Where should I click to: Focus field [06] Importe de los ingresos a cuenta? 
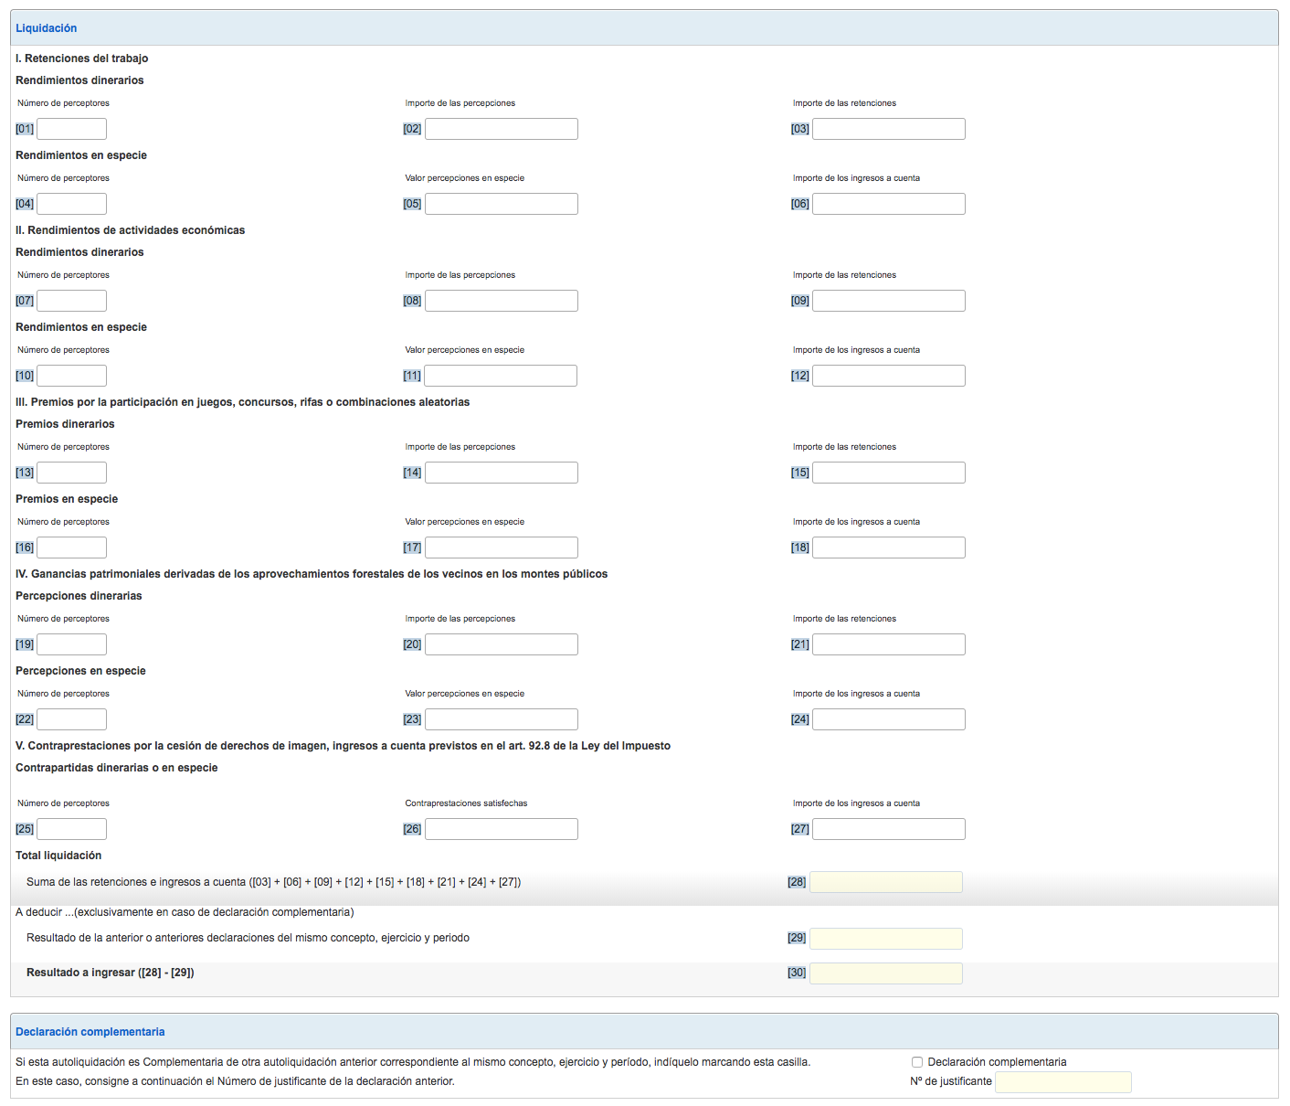888,204
